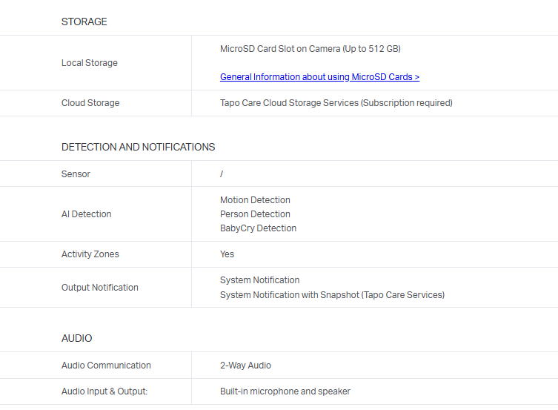Click the MicroSD Card Slot on Camera text
This screenshot has width=558, height=410.
pyautogui.click(x=310, y=49)
